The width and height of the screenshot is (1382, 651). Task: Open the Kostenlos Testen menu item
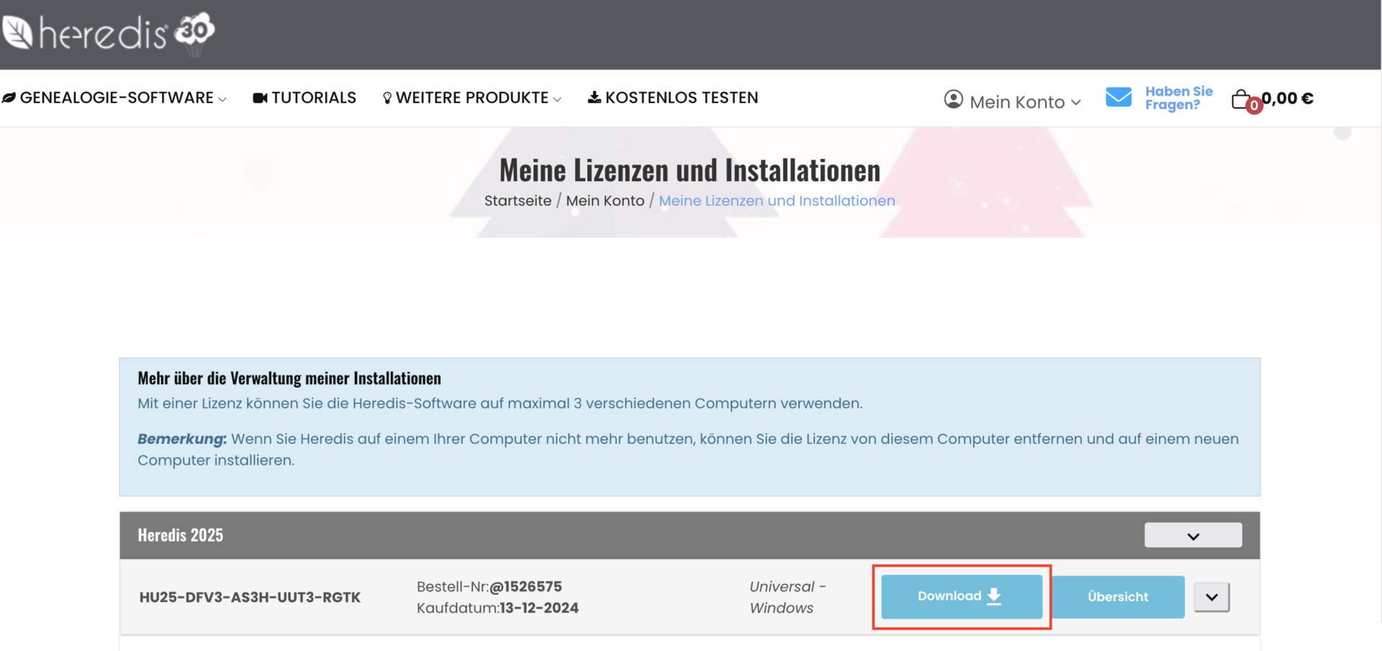[x=682, y=98]
